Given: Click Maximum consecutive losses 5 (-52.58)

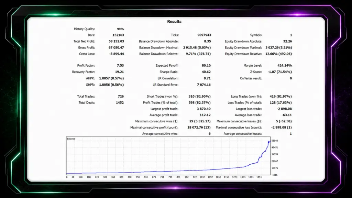Looking at the screenshot, I should point(284,121).
